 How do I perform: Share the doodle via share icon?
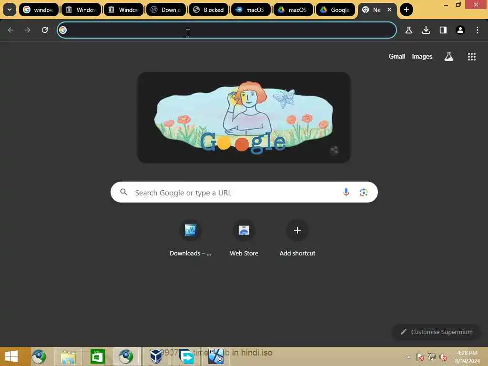pyautogui.click(x=334, y=150)
